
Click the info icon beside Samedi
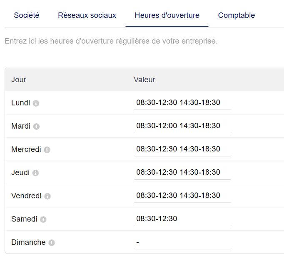[43, 219]
